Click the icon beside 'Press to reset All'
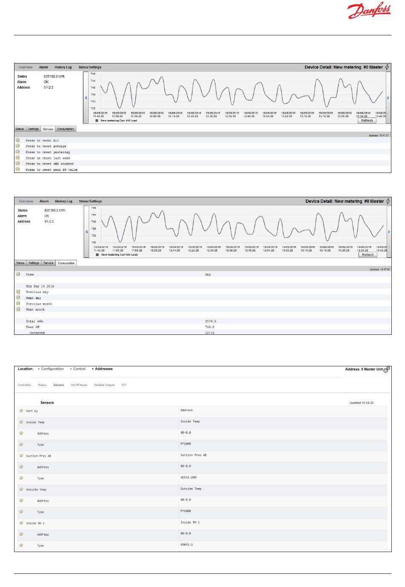The width and height of the screenshot is (405, 587). coord(17,140)
